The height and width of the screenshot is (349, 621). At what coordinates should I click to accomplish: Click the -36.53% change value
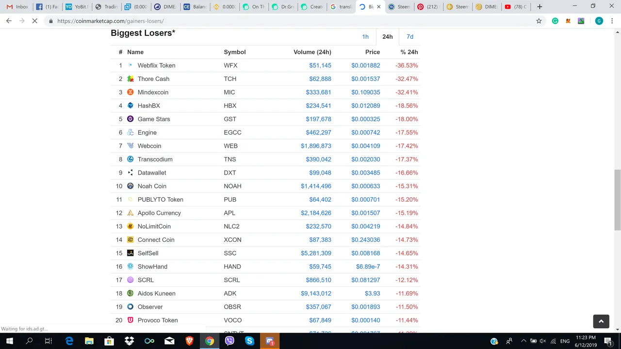click(407, 65)
